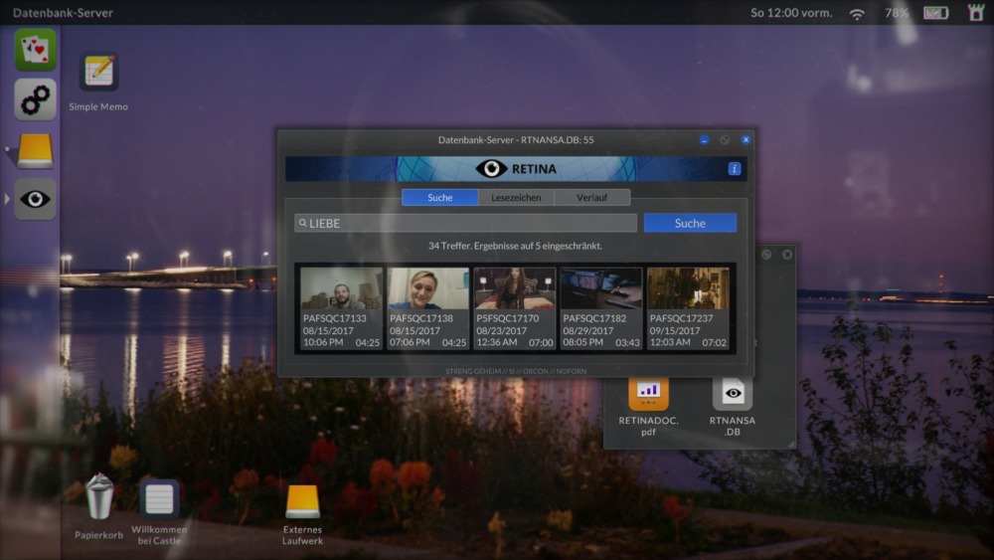This screenshot has width=994, height=560.
Task: Open the Papierkorb trash icon
Action: [99, 497]
